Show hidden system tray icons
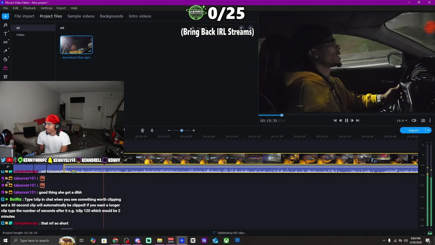The width and height of the screenshot is (435, 245). pyautogui.click(x=384, y=241)
